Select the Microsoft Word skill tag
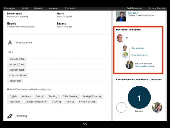 pyautogui.click(x=17, y=70)
